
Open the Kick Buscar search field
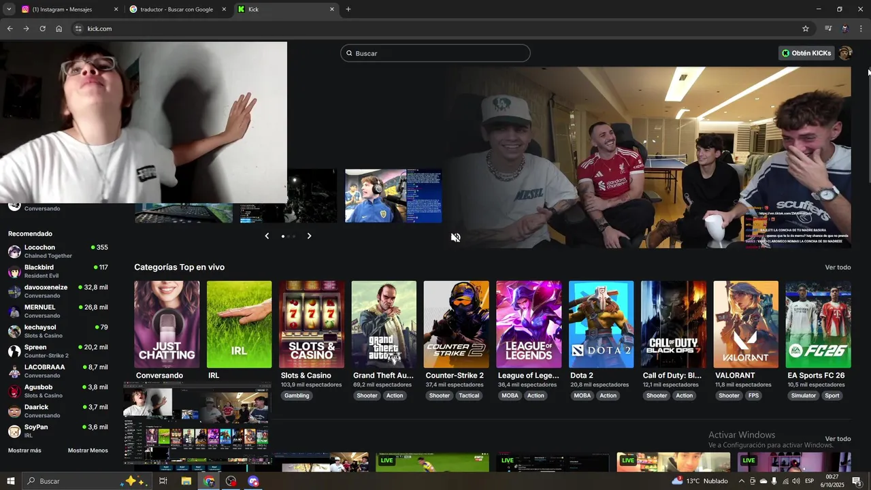coord(435,53)
